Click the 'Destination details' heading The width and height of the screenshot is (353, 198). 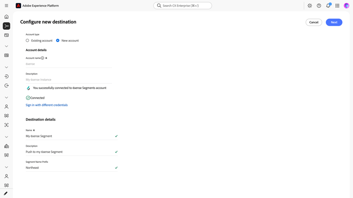pos(40,119)
